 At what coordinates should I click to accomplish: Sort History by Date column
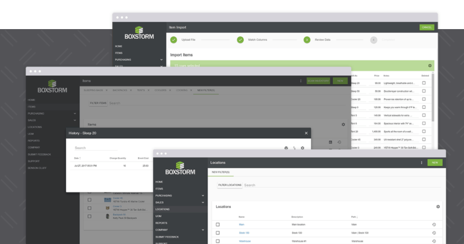tap(77, 158)
